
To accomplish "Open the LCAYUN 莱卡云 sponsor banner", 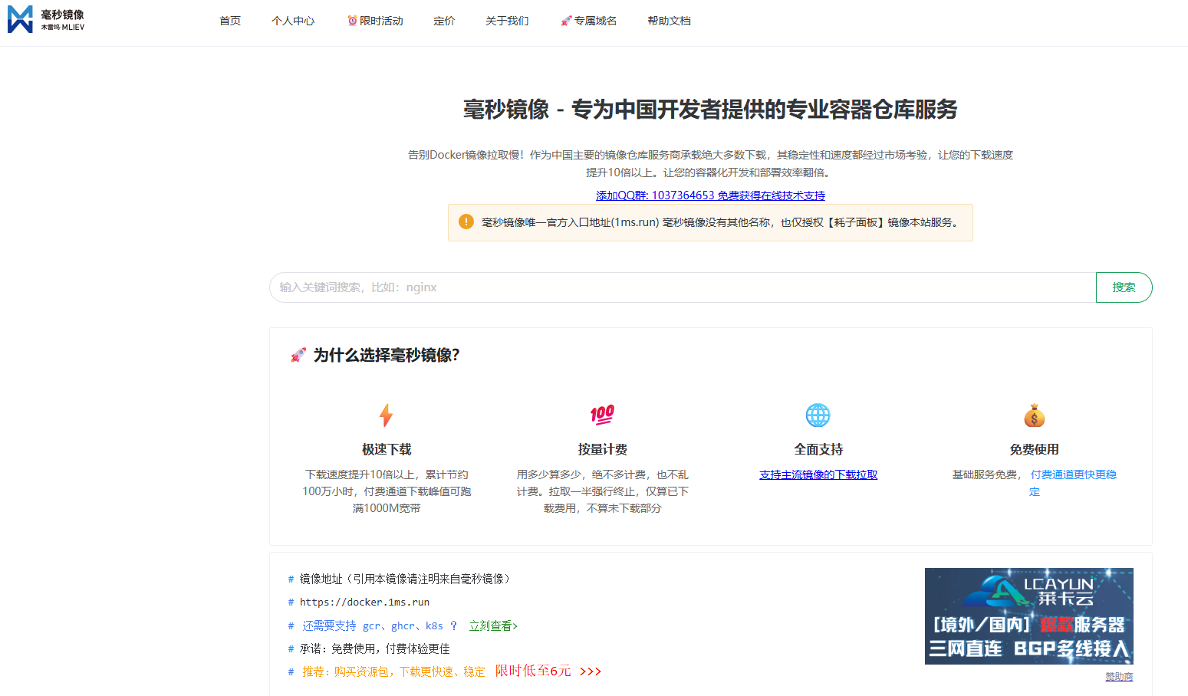I will click(1028, 616).
